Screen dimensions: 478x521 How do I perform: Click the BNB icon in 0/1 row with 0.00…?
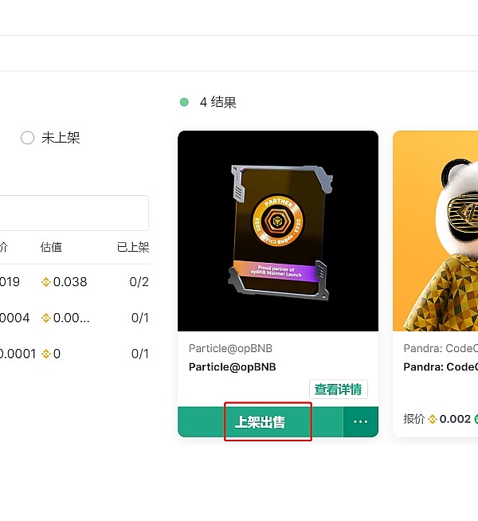pyautogui.click(x=46, y=318)
